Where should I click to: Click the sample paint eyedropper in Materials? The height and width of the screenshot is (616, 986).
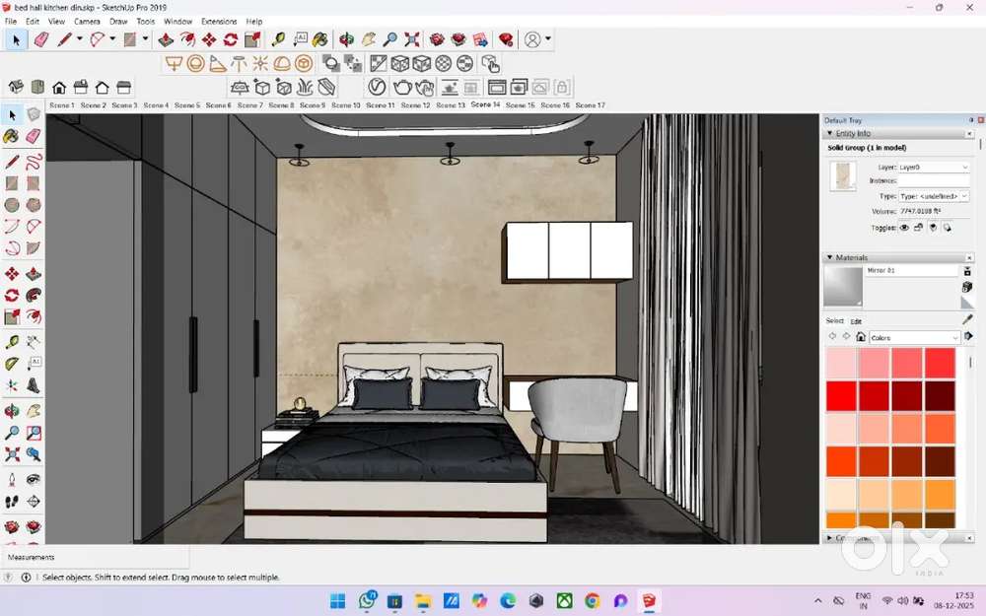[967, 319]
